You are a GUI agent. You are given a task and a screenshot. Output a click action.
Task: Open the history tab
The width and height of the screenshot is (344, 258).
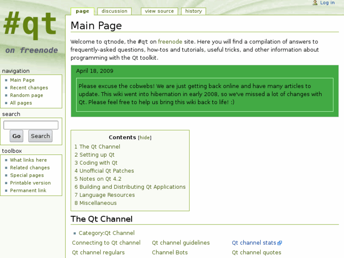tap(194, 11)
